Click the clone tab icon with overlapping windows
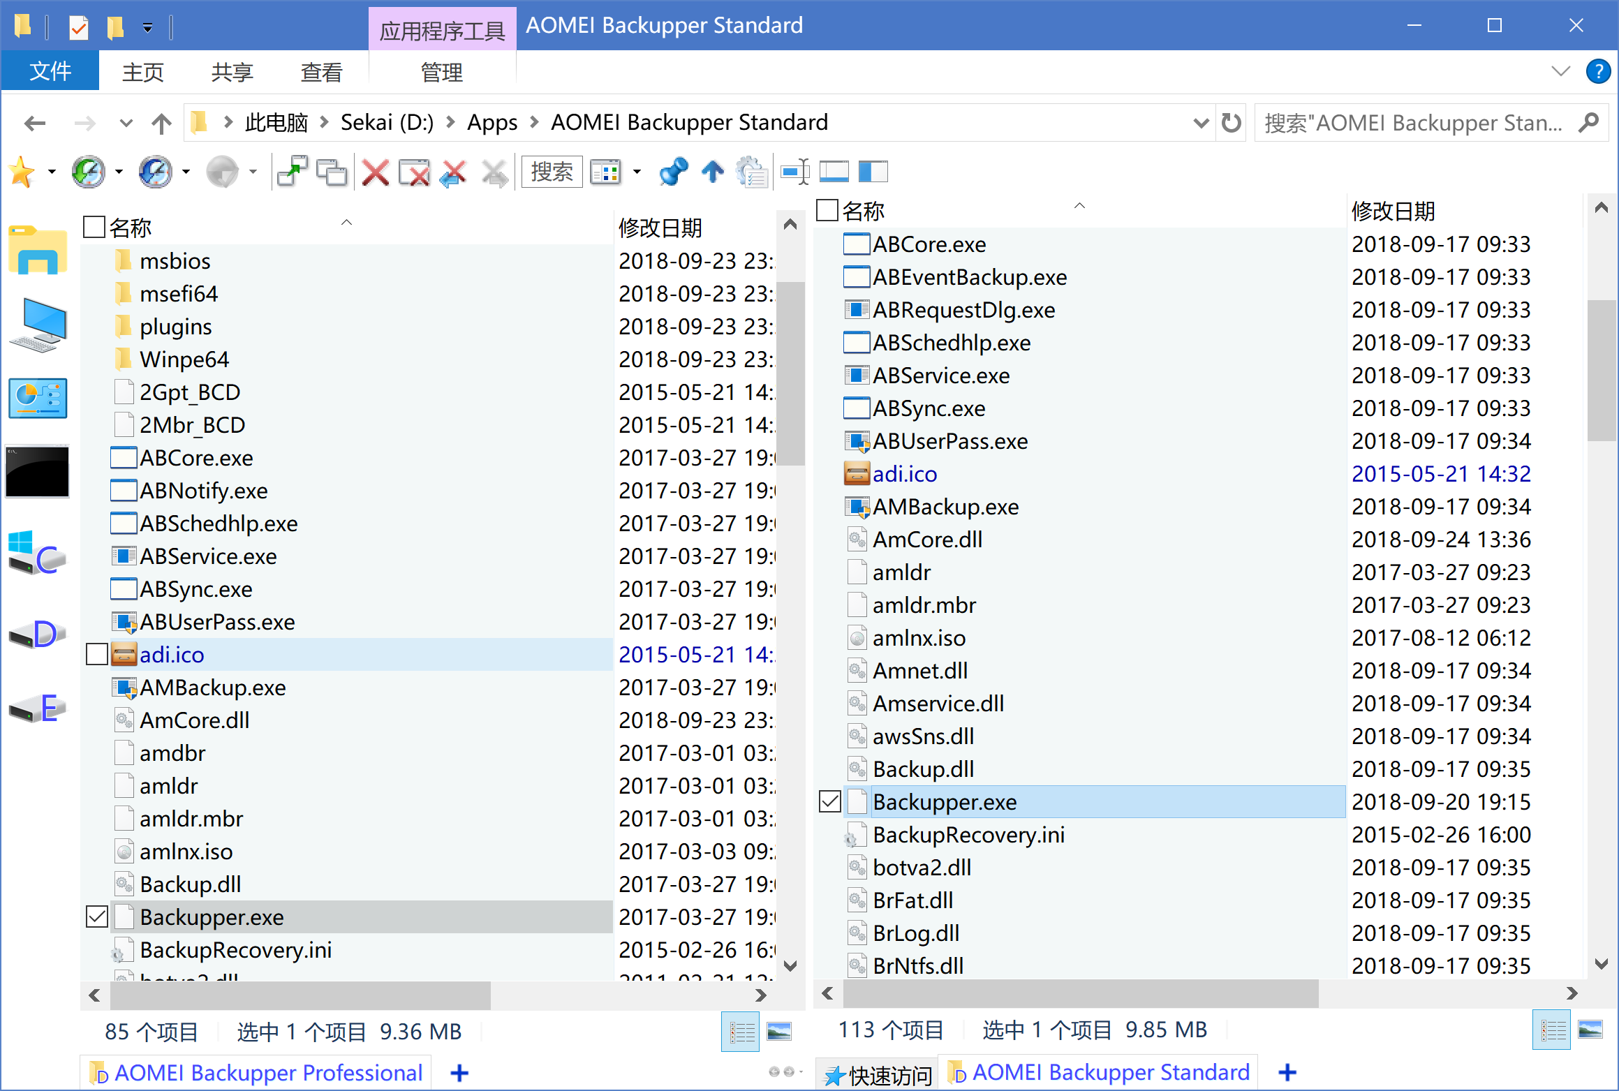The width and height of the screenshot is (1619, 1091). 332,172
